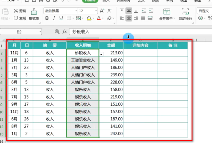This screenshot has height=143, width=212.
Task: Switch to the Home ribbon tab
Action: click(90, 1)
